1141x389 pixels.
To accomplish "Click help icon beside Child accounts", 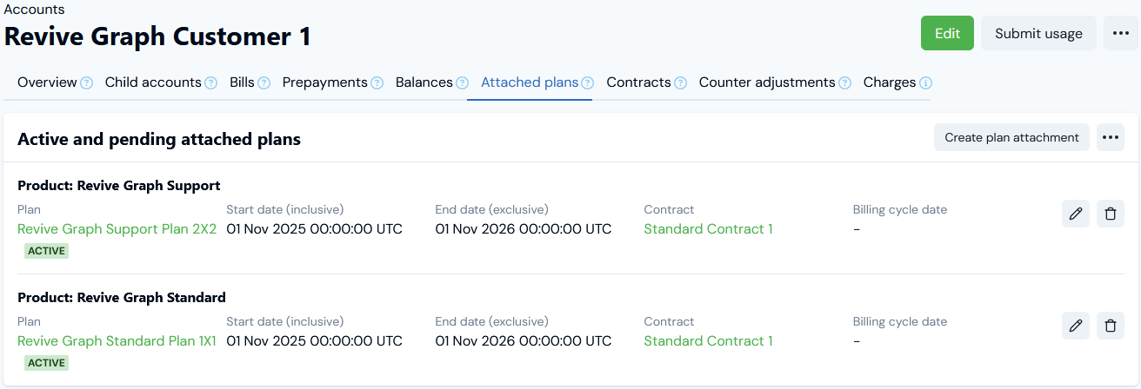I will [x=210, y=83].
